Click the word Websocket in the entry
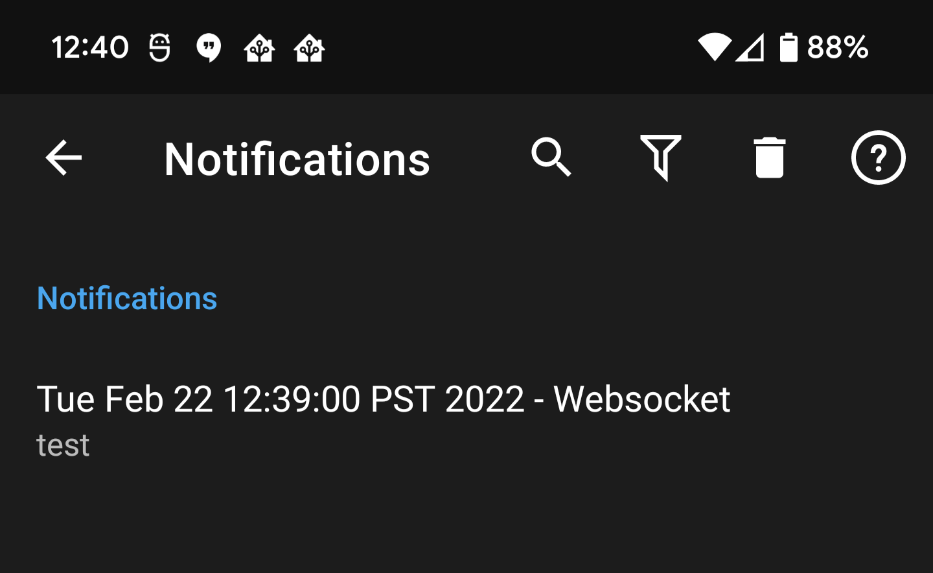This screenshot has height=573, width=933. click(641, 399)
